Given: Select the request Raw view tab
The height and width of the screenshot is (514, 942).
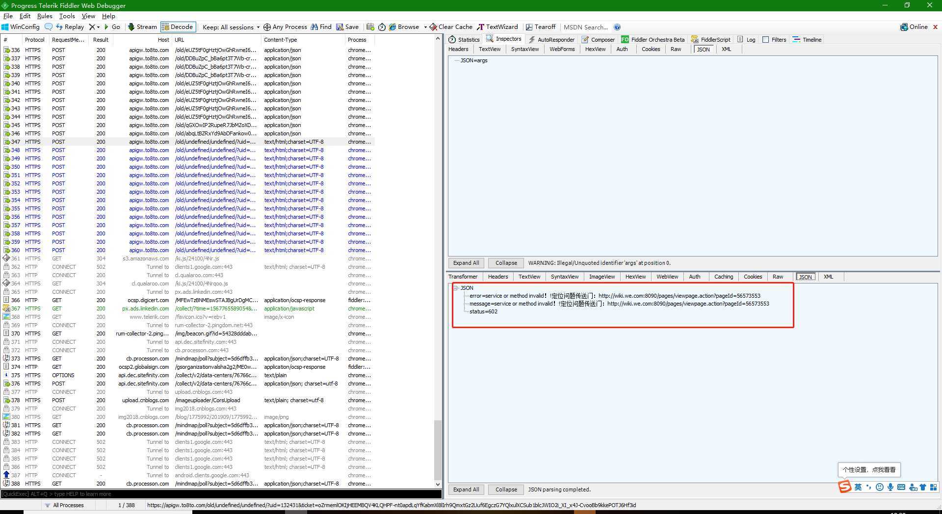Looking at the screenshot, I should [x=676, y=49].
